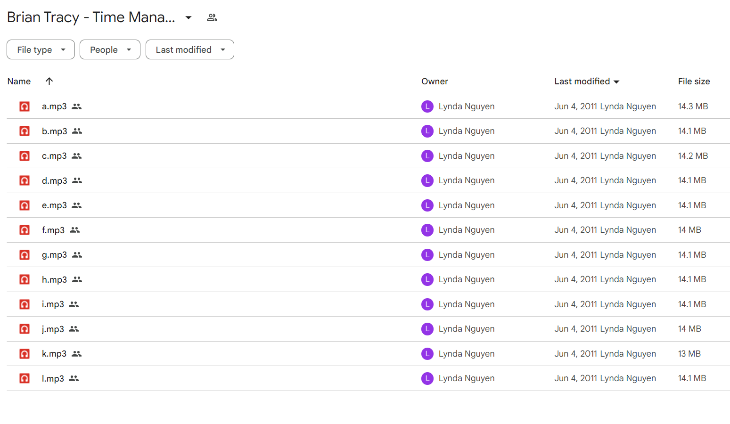Click the audio file icon for k.mp3
Image resolution: width=730 pixels, height=424 pixels.
pyautogui.click(x=25, y=354)
